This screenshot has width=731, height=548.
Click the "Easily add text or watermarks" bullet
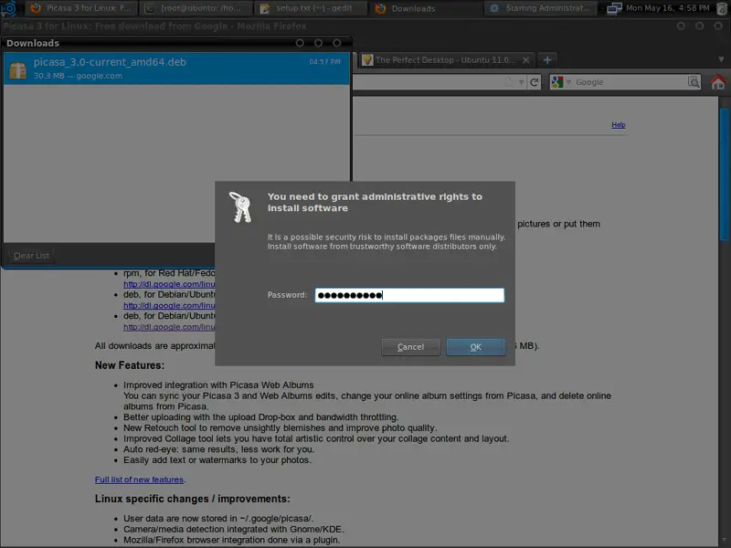point(217,460)
